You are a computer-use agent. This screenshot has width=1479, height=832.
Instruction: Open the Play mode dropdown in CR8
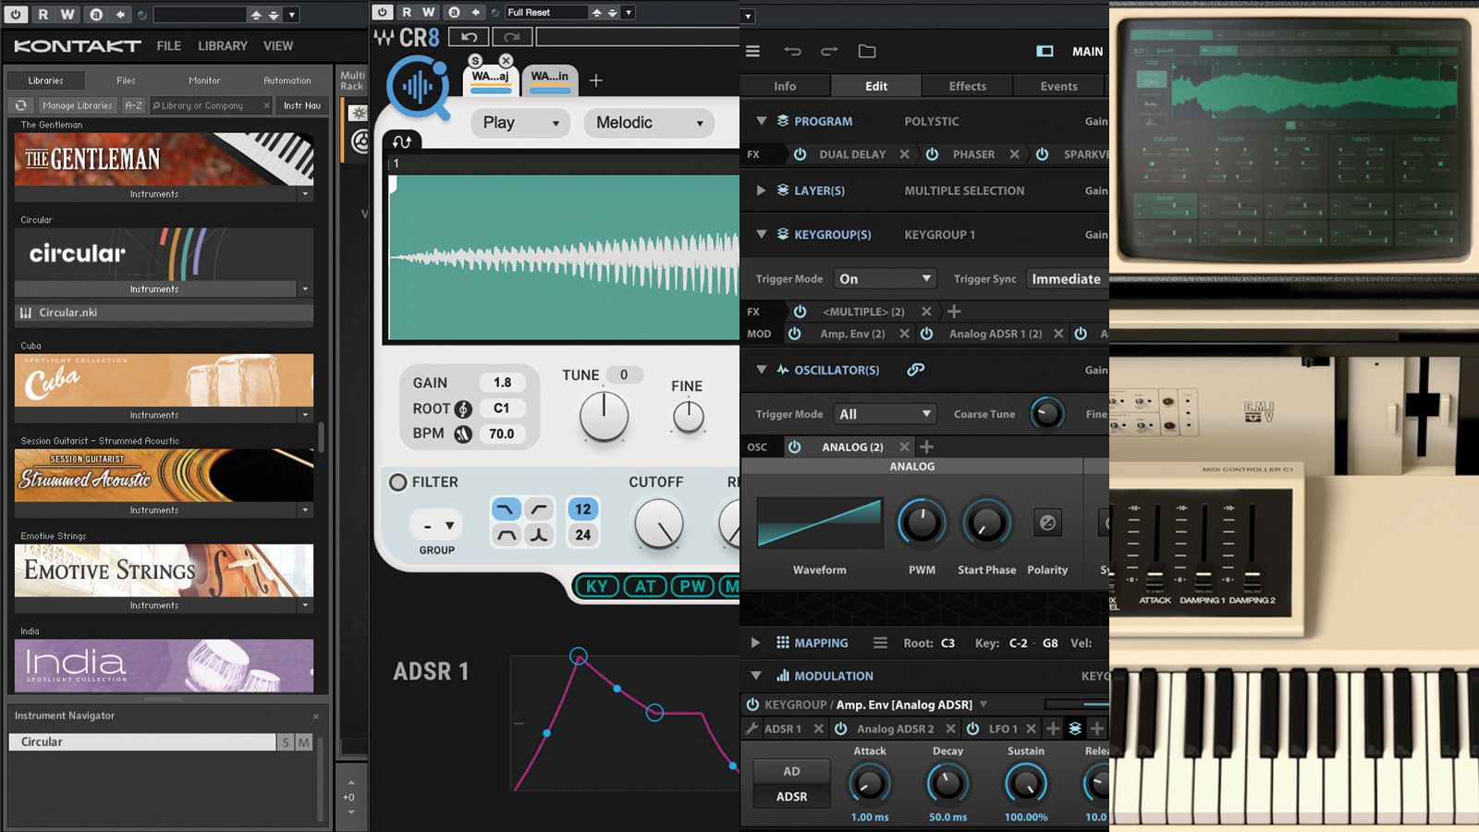(519, 123)
